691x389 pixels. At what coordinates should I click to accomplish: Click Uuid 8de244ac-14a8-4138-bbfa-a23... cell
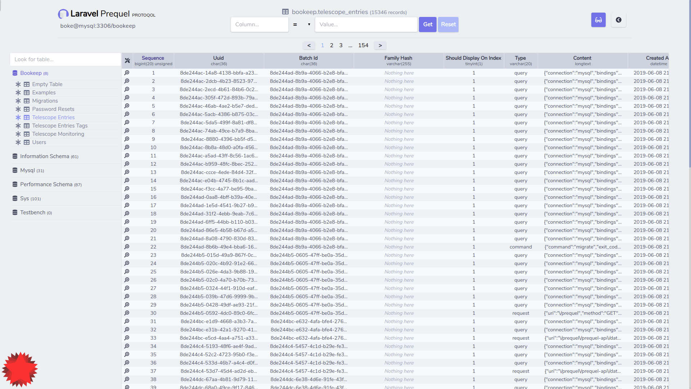[x=219, y=73]
